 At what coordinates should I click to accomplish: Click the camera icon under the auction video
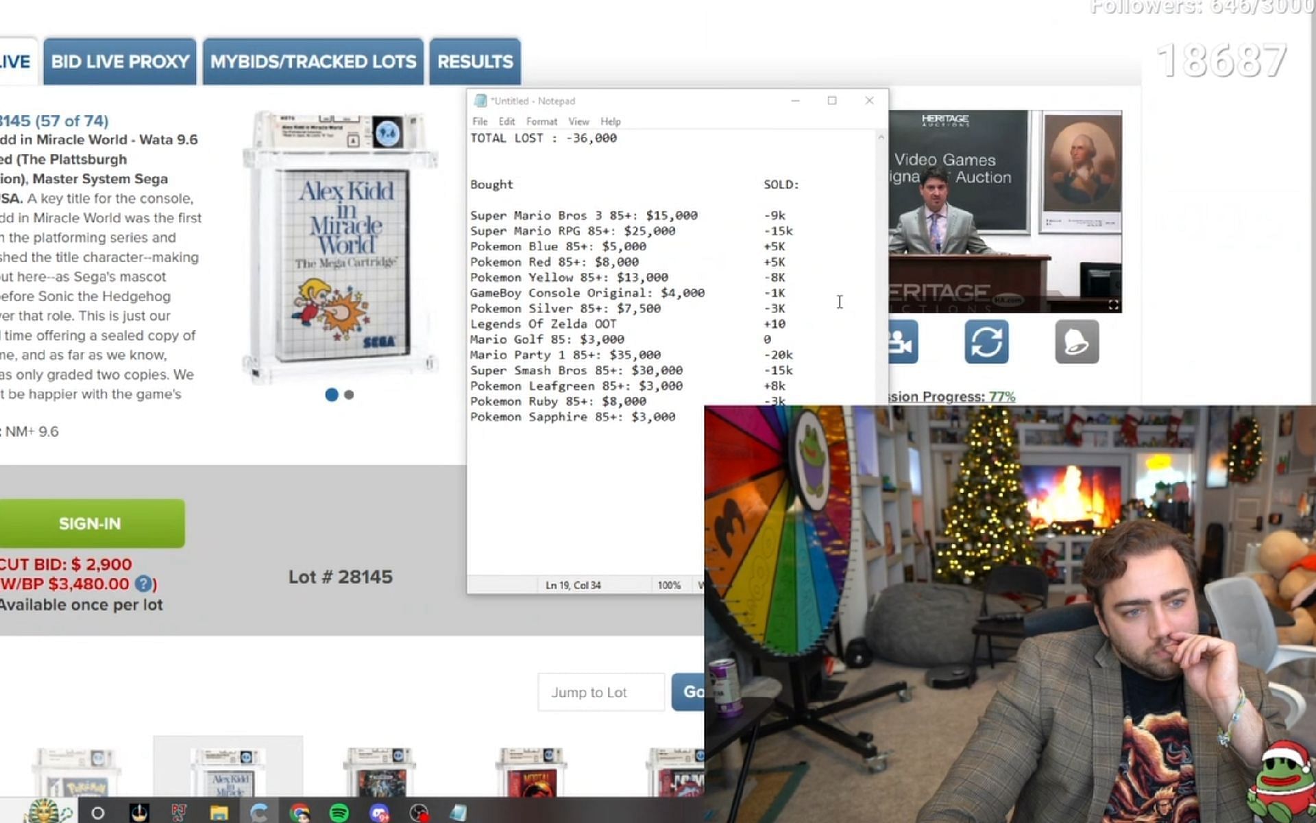click(x=903, y=342)
